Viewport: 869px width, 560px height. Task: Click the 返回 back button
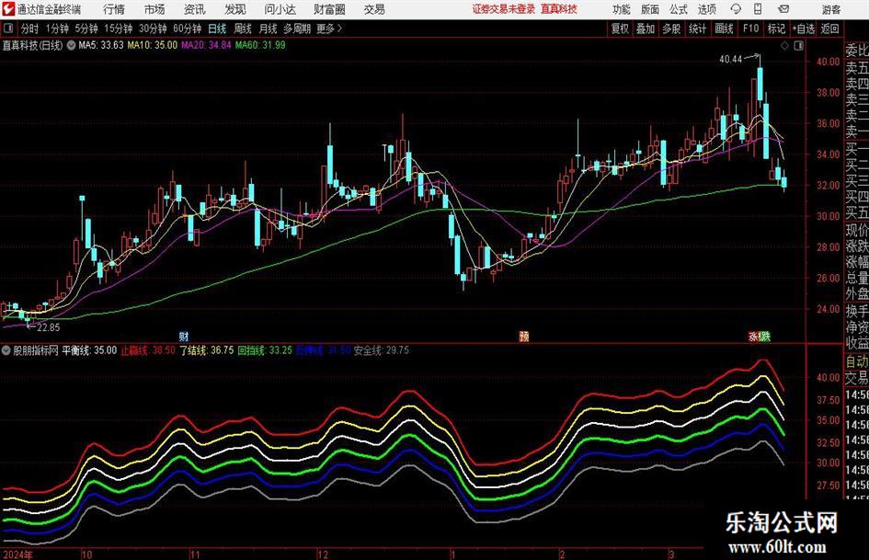click(x=829, y=29)
